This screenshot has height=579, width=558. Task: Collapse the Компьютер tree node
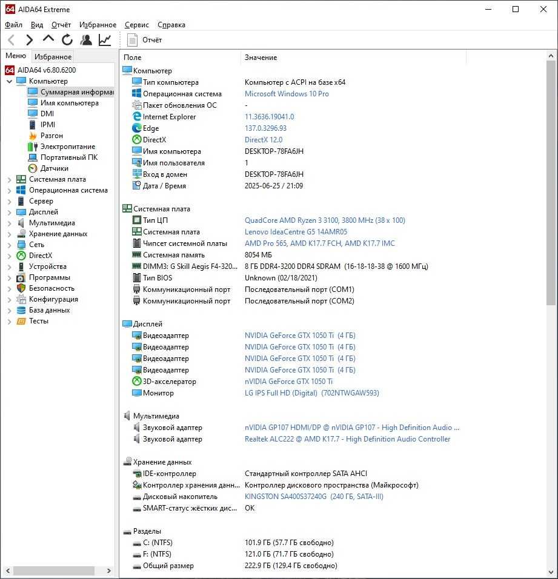coord(10,81)
